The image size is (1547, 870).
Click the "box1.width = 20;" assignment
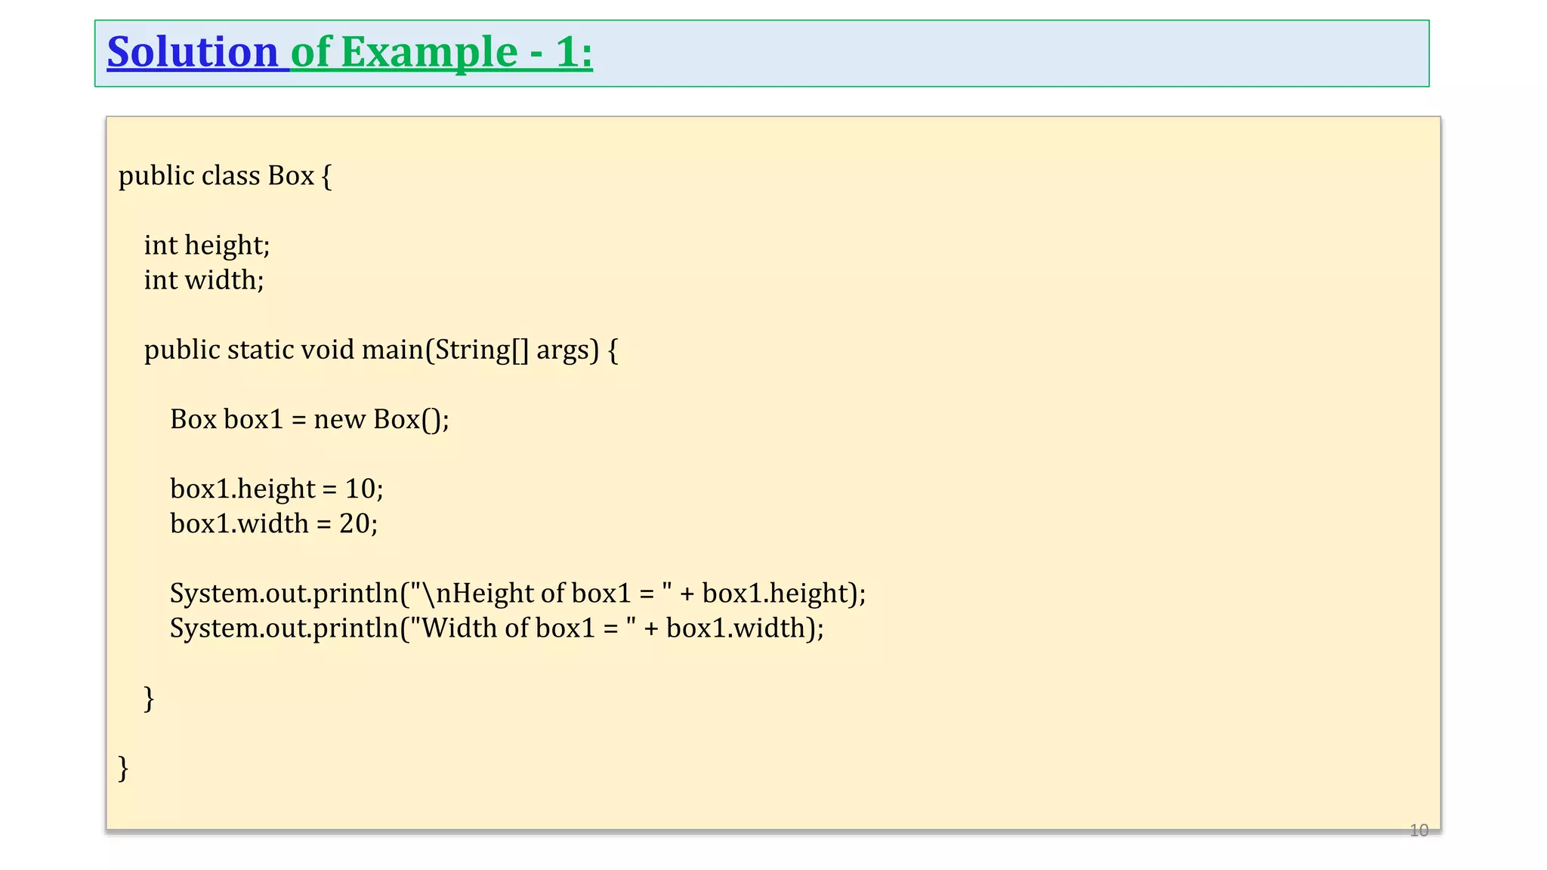(273, 523)
